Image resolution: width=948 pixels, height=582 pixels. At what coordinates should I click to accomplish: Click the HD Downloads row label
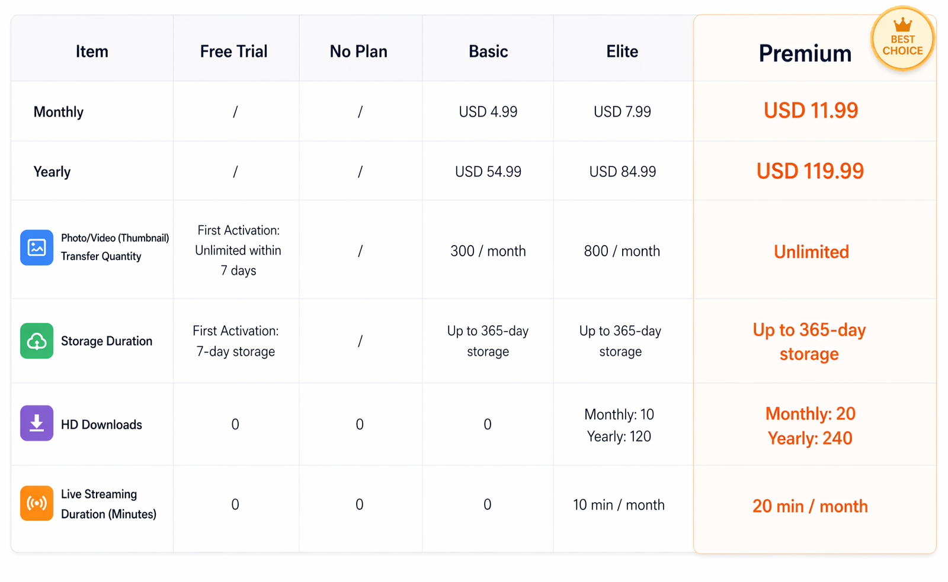pyautogui.click(x=101, y=425)
